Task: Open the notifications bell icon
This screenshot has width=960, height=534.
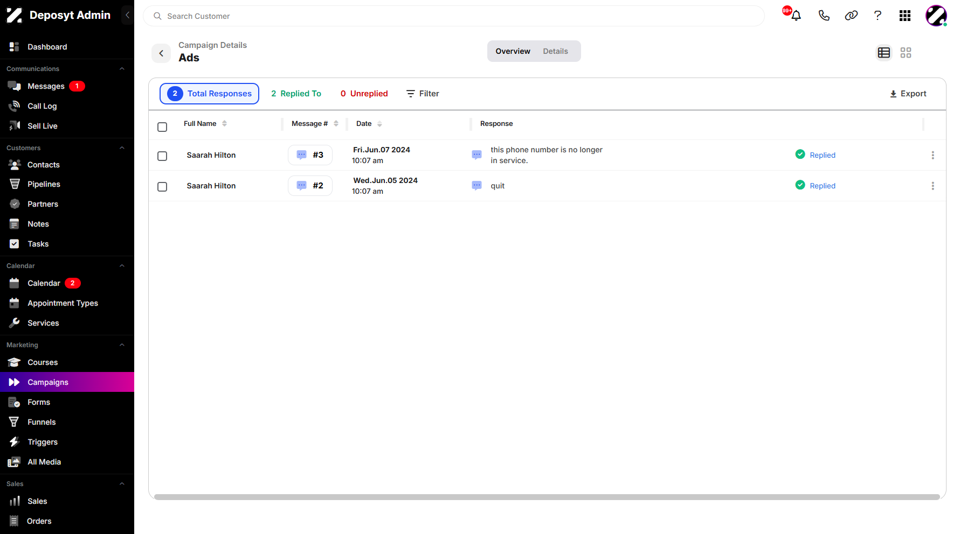Action: [x=796, y=16]
